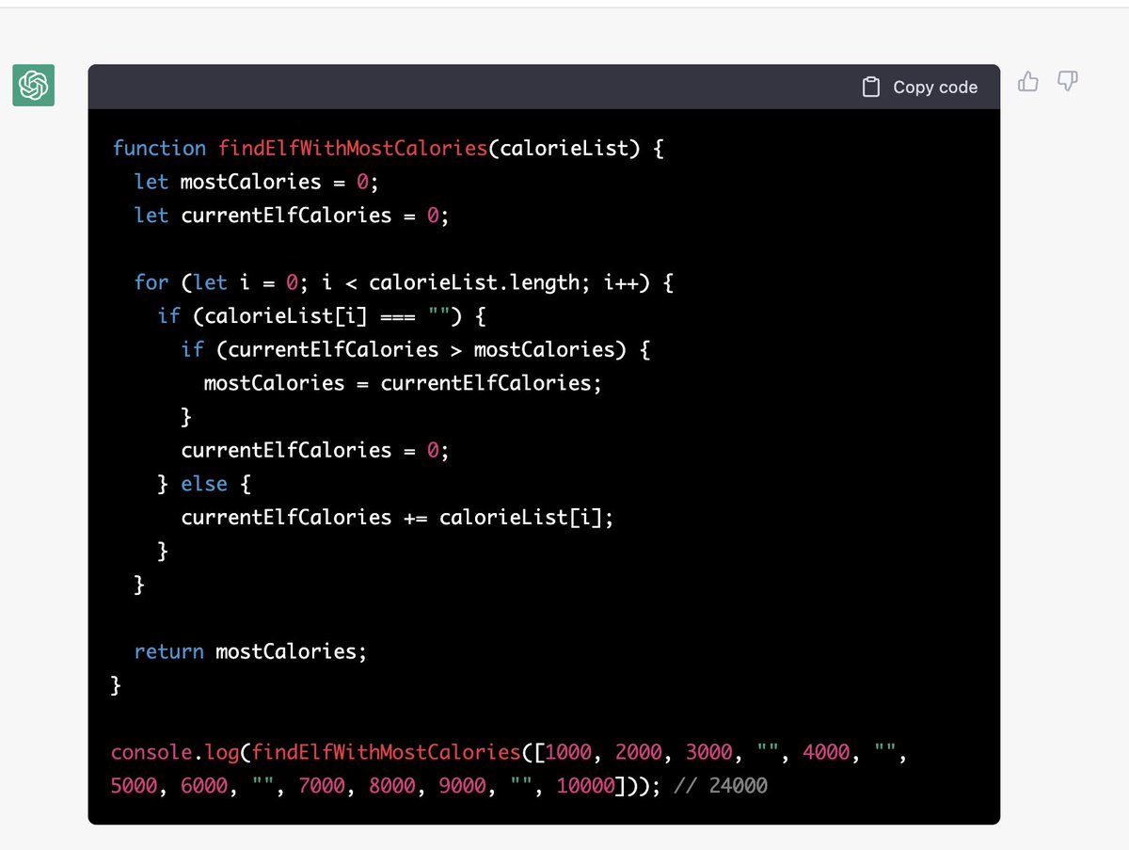Click the ChatGPT avatar logo
This screenshot has width=1129, height=850.
click(33, 86)
